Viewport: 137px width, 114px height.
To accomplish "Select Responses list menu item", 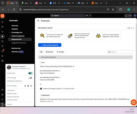I will click(20, 39).
